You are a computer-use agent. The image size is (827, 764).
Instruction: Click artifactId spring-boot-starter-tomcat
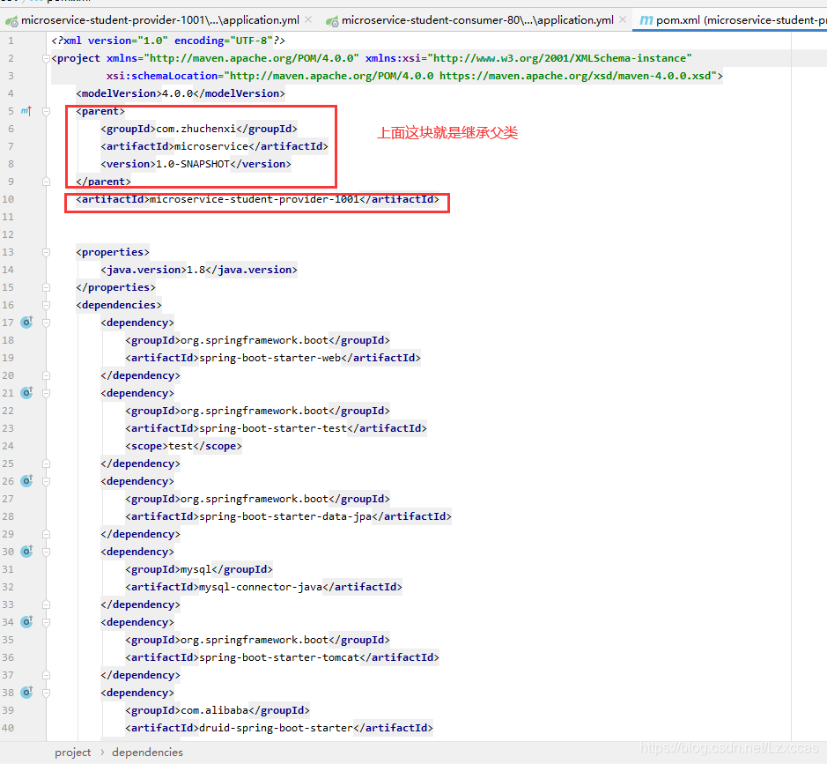point(279,657)
